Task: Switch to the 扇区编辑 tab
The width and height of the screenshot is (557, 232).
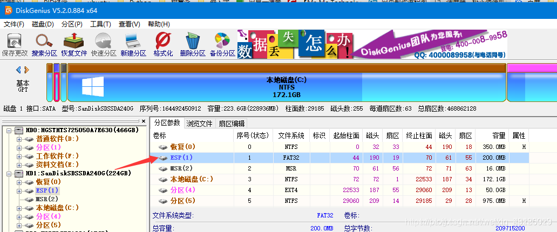Action: click(x=232, y=123)
